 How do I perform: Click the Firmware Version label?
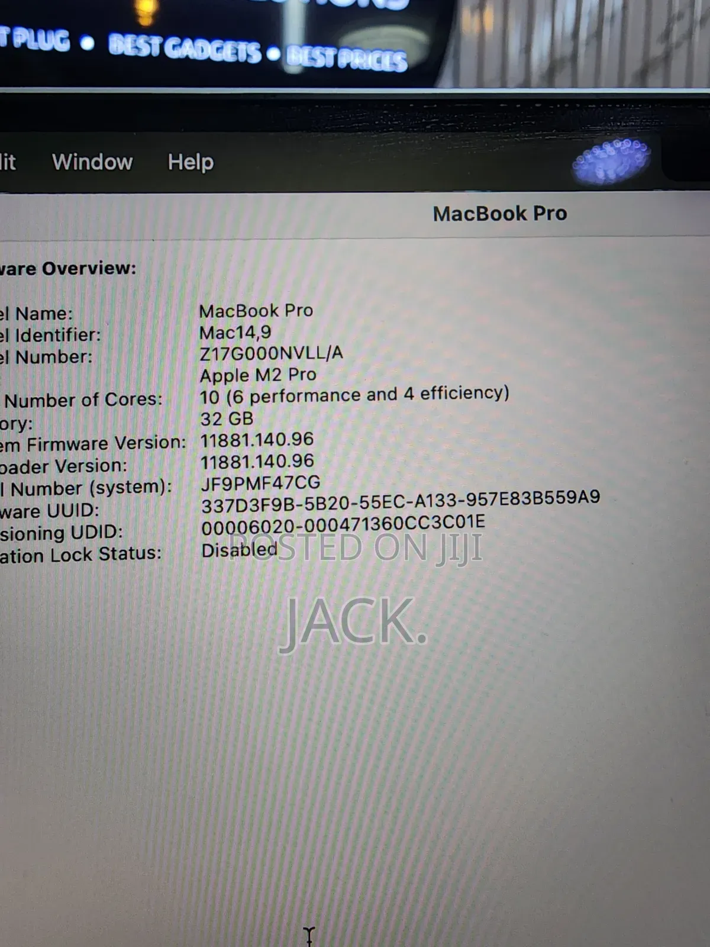106,443
